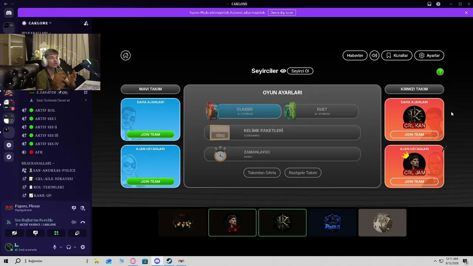The image size is (473, 266).
Task: Mute microphone in Discord user panel
Action: [x=55, y=247]
